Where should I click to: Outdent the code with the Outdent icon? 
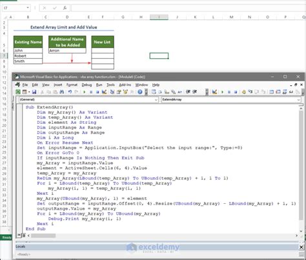[195, 92]
